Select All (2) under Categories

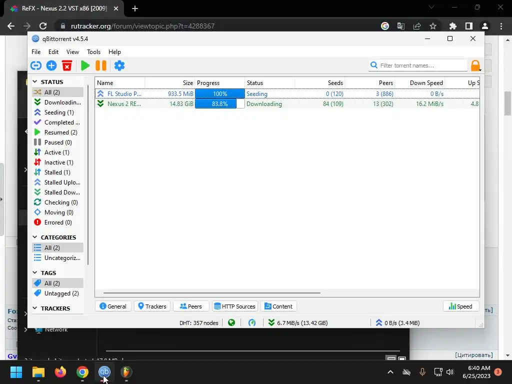coord(58,248)
